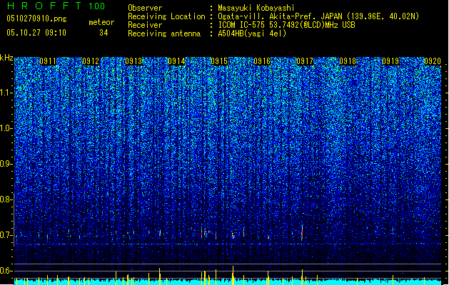Click the 1.0 kHz axis label
This screenshot has height=285, width=449.
coord(6,128)
